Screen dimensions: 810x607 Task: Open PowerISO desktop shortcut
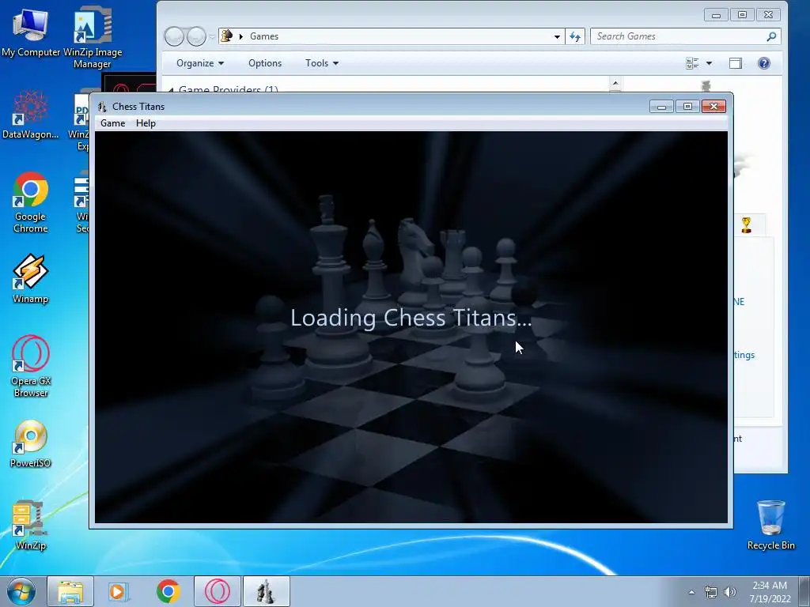[31, 444]
